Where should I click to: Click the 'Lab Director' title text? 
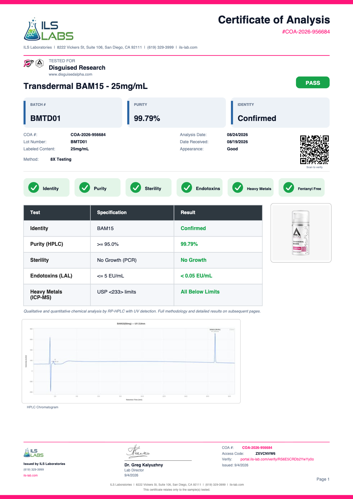click(x=134, y=470)
